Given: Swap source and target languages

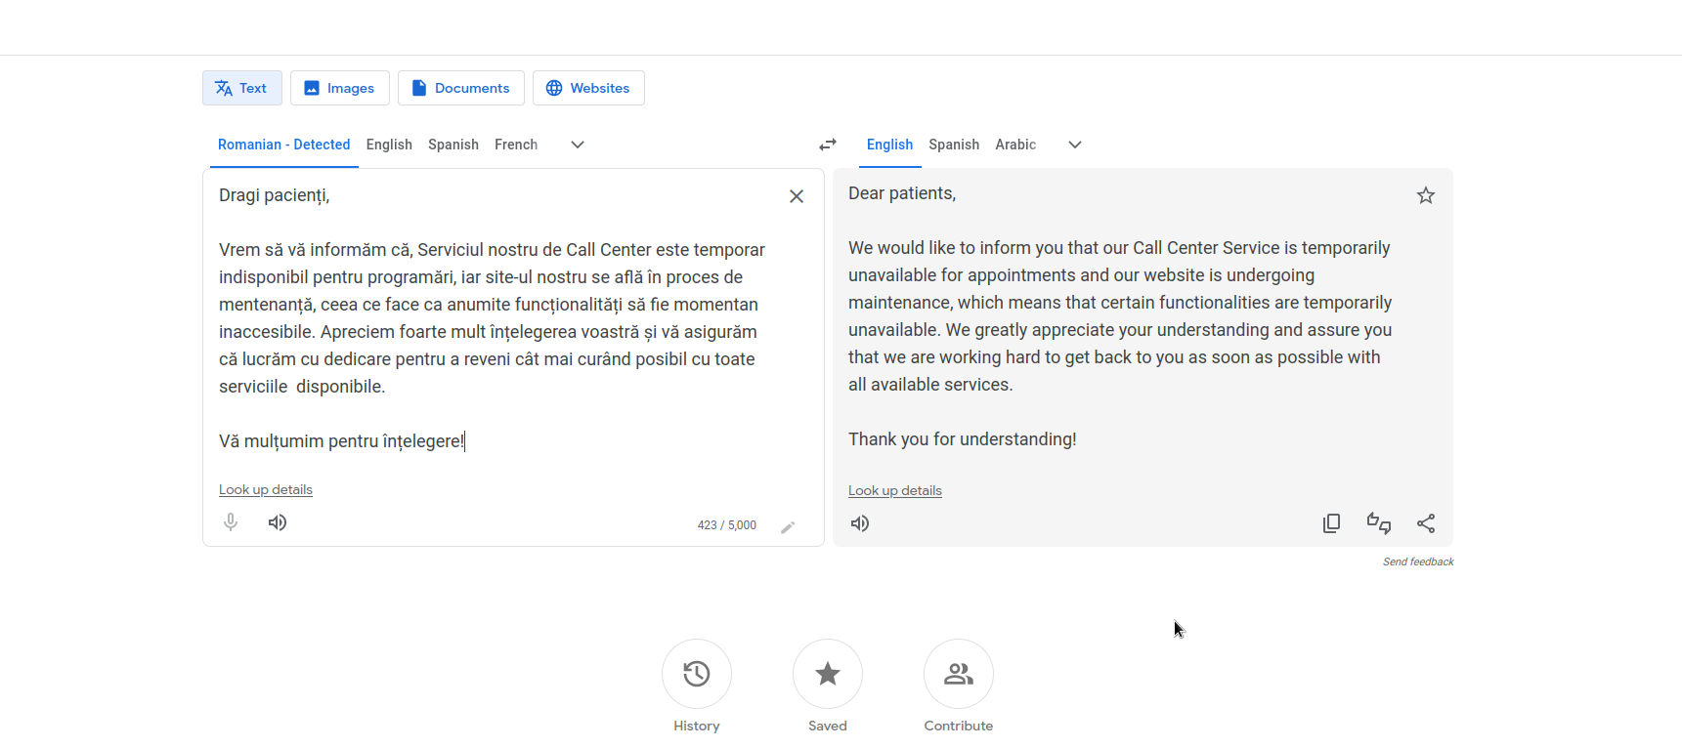Looking at the screenshot, I should click(x=828, y=145).
